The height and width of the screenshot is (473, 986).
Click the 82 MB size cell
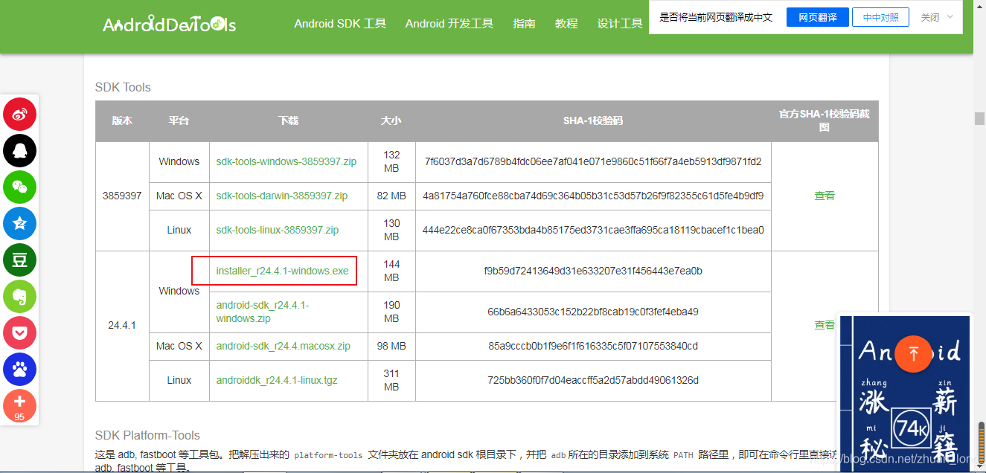pyautogui.click(x=391, y=196)
